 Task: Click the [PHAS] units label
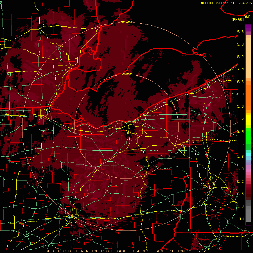click(x=238, y=19)
